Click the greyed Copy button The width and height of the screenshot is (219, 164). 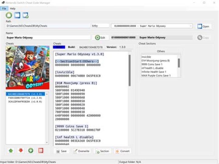pyautogui.click(x=203, y=38)
